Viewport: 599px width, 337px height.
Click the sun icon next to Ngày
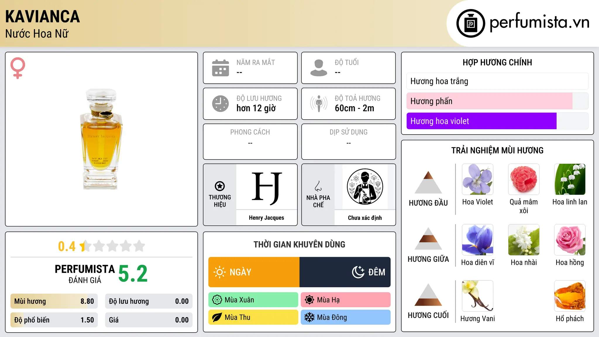click(219, 272)
